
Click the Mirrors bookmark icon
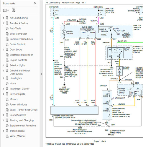pyautogui.click(x=7, y=99)
